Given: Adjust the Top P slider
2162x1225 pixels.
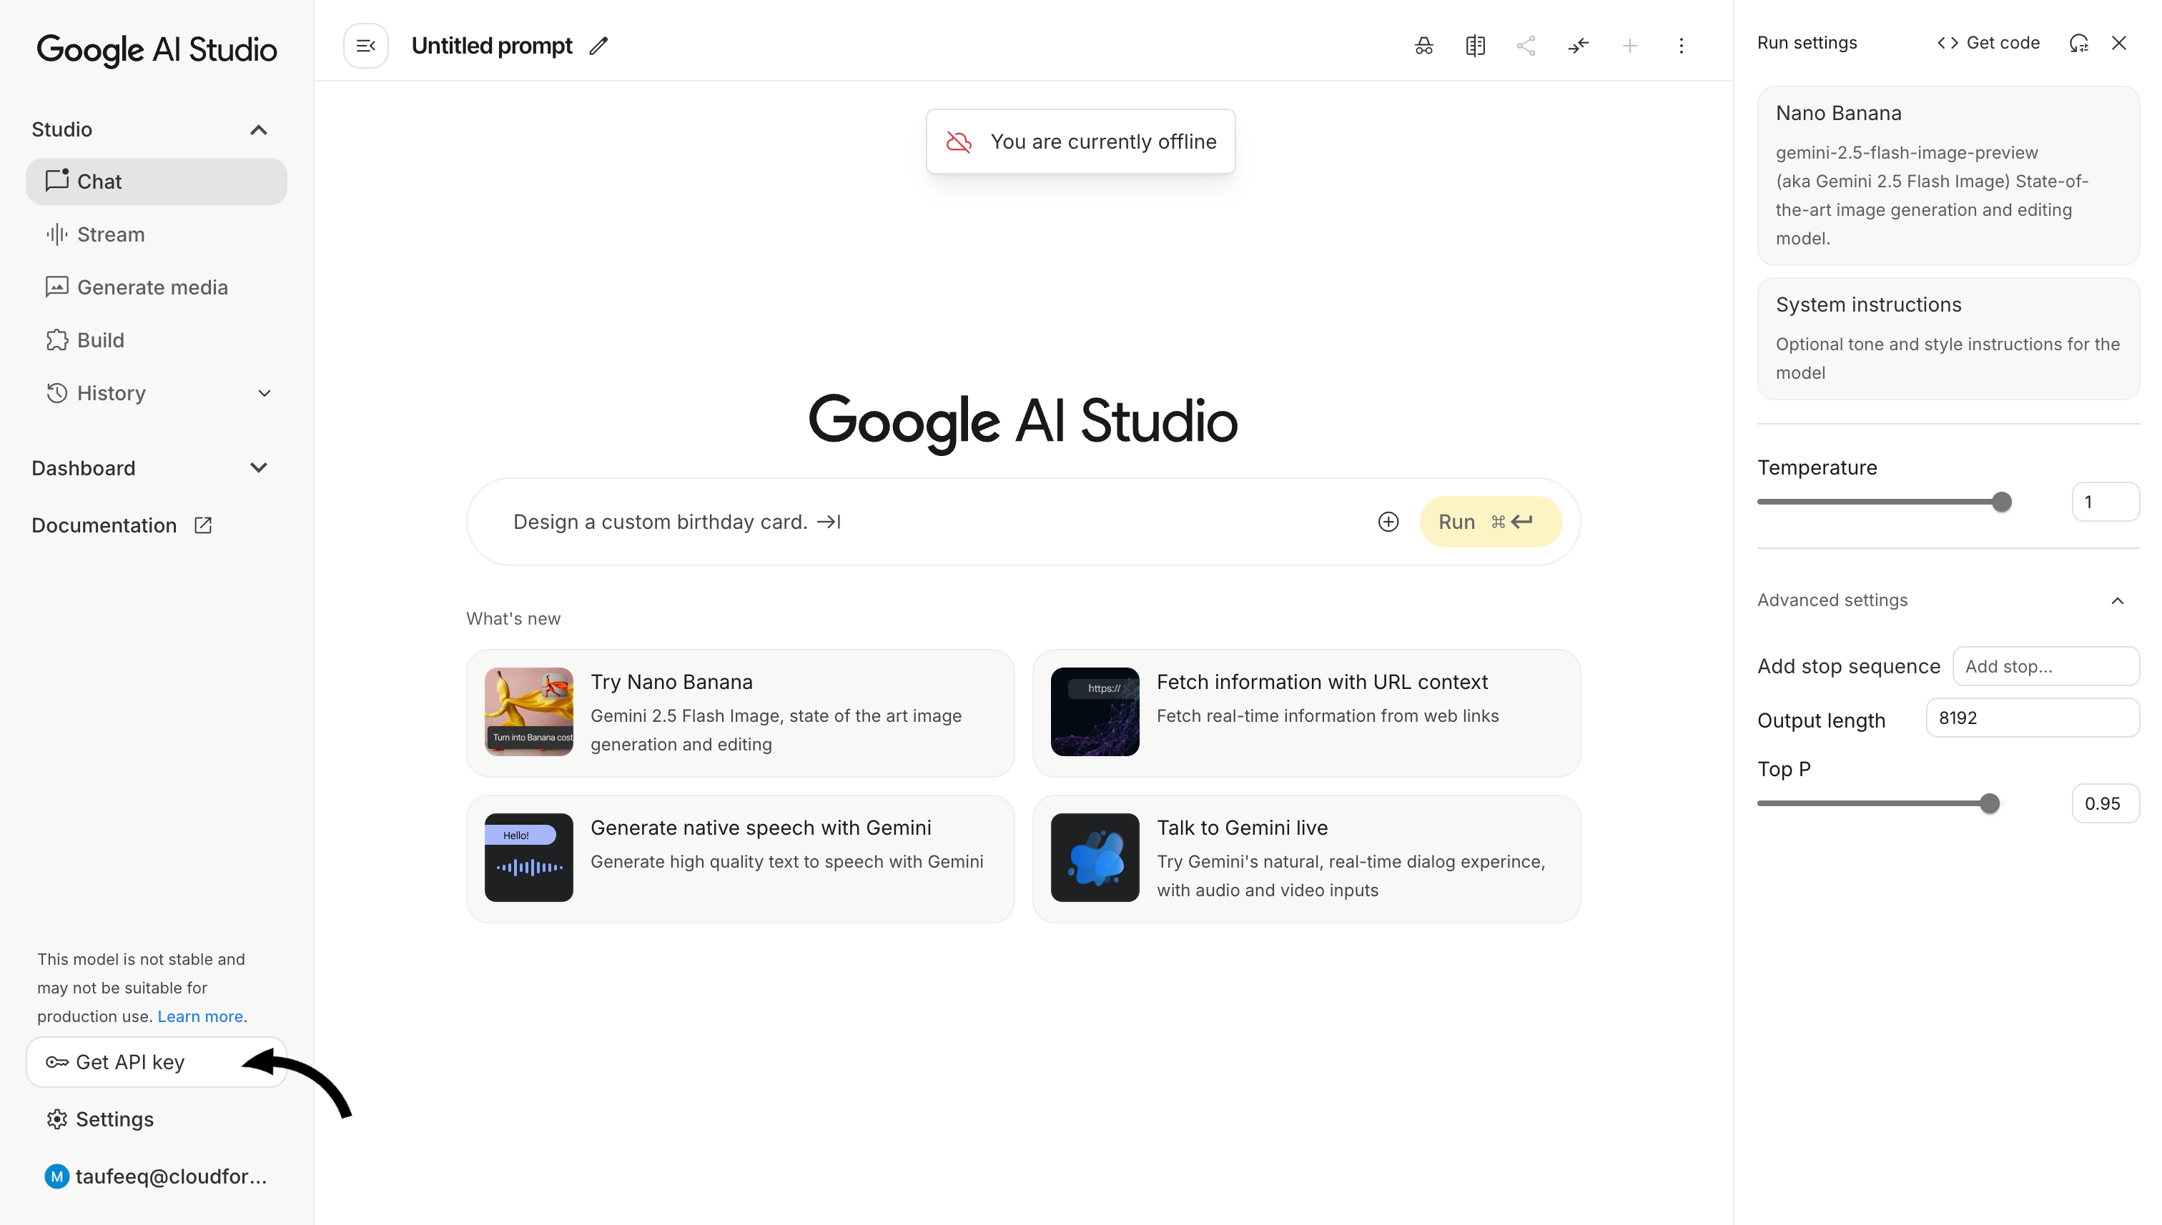Looking at the screenshot, I should pos(1989,803).
